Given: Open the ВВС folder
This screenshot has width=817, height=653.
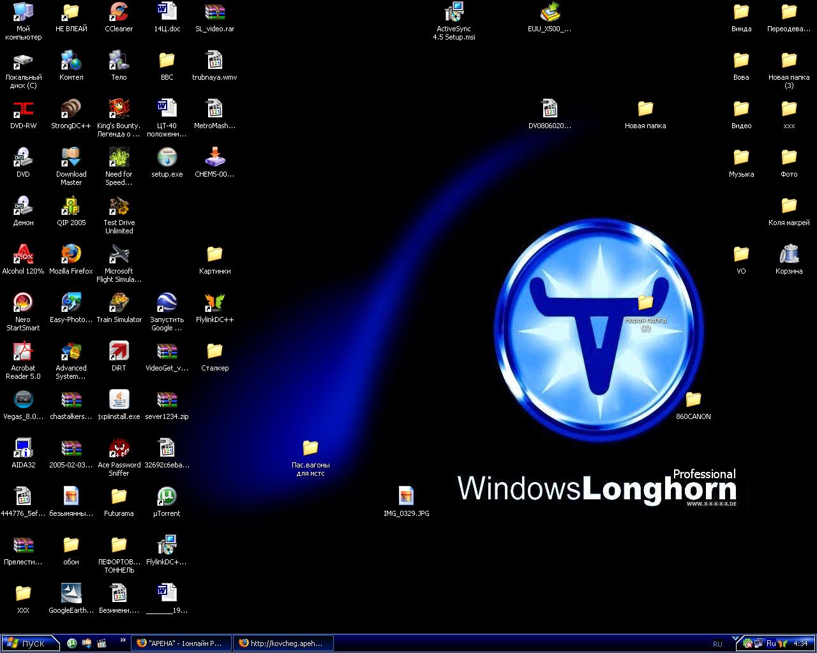Looking at the screenshot, I should point(167,65).
